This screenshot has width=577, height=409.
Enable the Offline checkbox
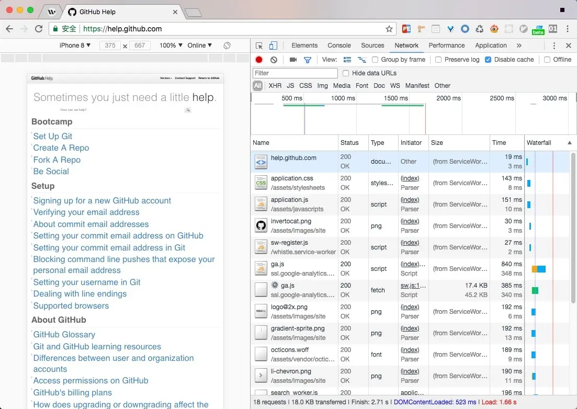pos(547,60)
